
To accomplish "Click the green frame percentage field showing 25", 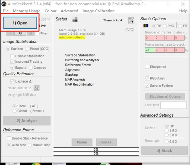I will pyautogui.click(x=150, y=50).
